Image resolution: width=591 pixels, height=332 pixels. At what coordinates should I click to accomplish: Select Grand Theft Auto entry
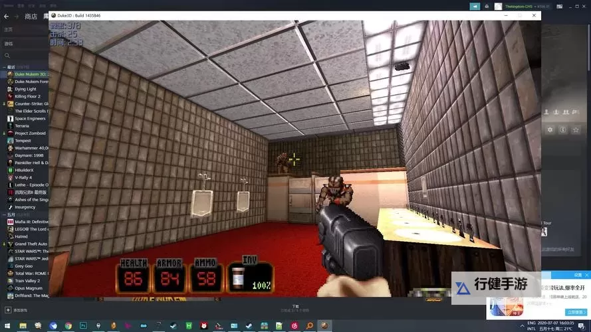[30, 244]
